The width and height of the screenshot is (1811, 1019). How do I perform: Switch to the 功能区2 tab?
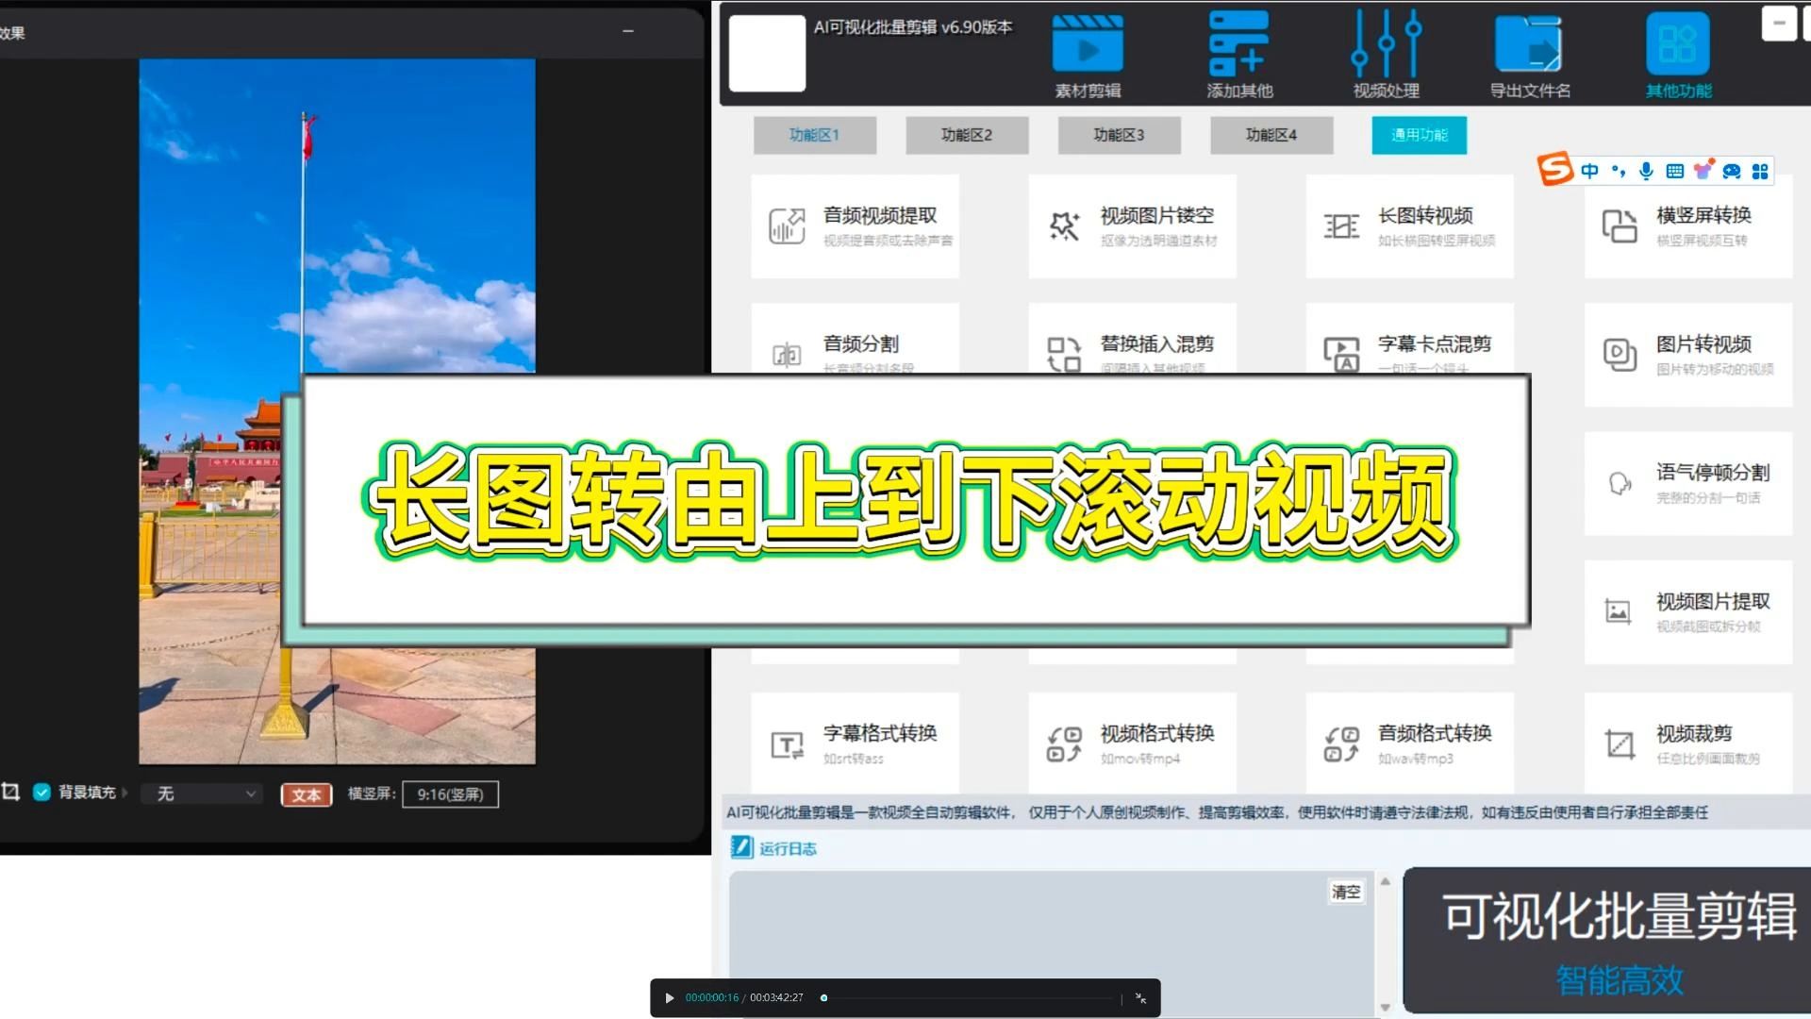[967, 135]
